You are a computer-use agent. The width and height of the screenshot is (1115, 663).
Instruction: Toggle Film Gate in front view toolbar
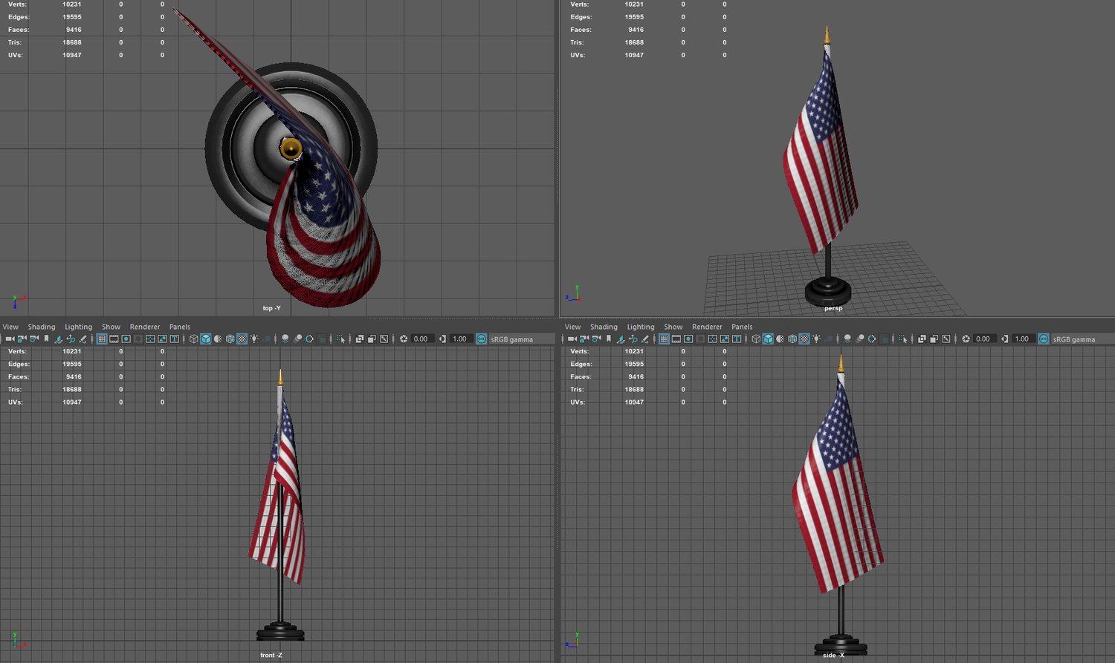(x=114, y=339)
